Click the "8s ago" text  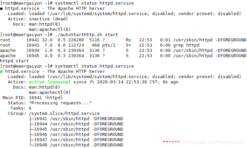click(x=171, y=82)
